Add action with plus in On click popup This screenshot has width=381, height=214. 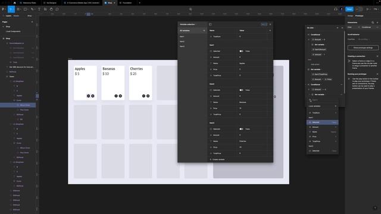338,28
